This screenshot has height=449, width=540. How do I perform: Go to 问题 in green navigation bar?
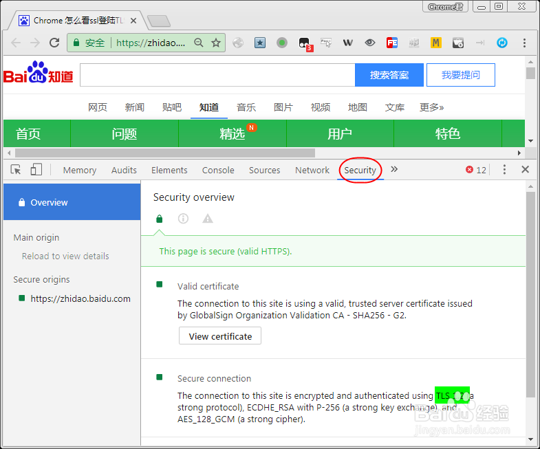125,133
